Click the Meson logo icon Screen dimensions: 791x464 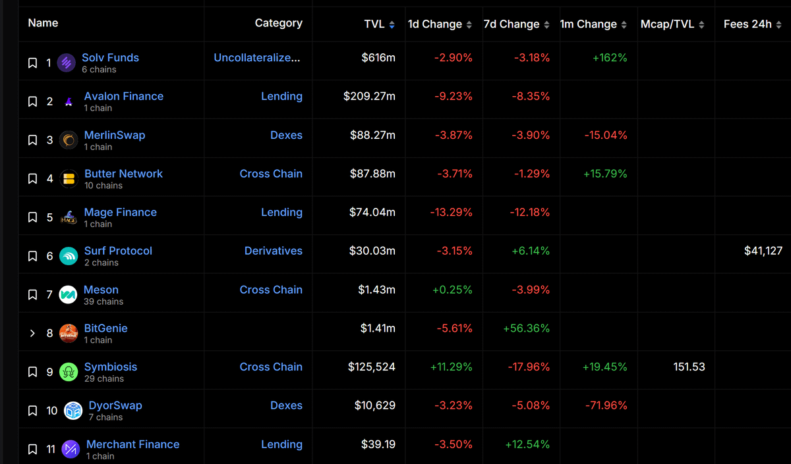[68, 295]
